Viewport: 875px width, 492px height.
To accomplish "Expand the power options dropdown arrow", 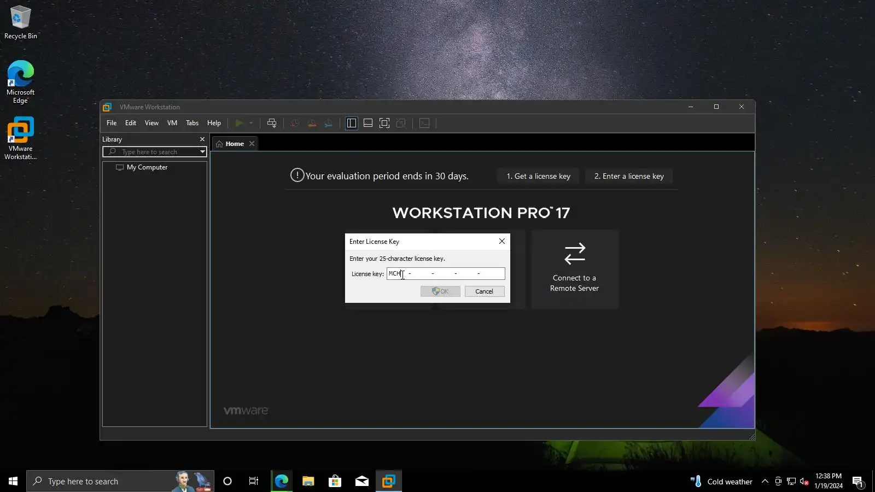I will (251, 123).
